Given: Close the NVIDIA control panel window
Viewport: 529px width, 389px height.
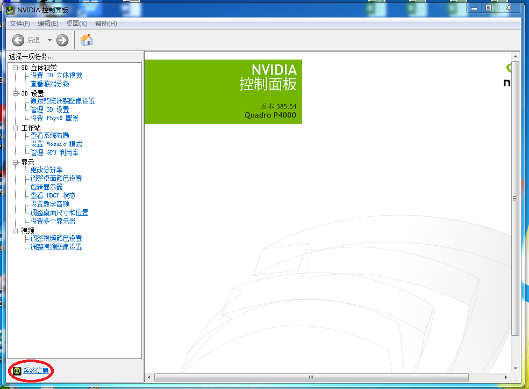Looking at the screenshot, I should [x=509, y=8].
